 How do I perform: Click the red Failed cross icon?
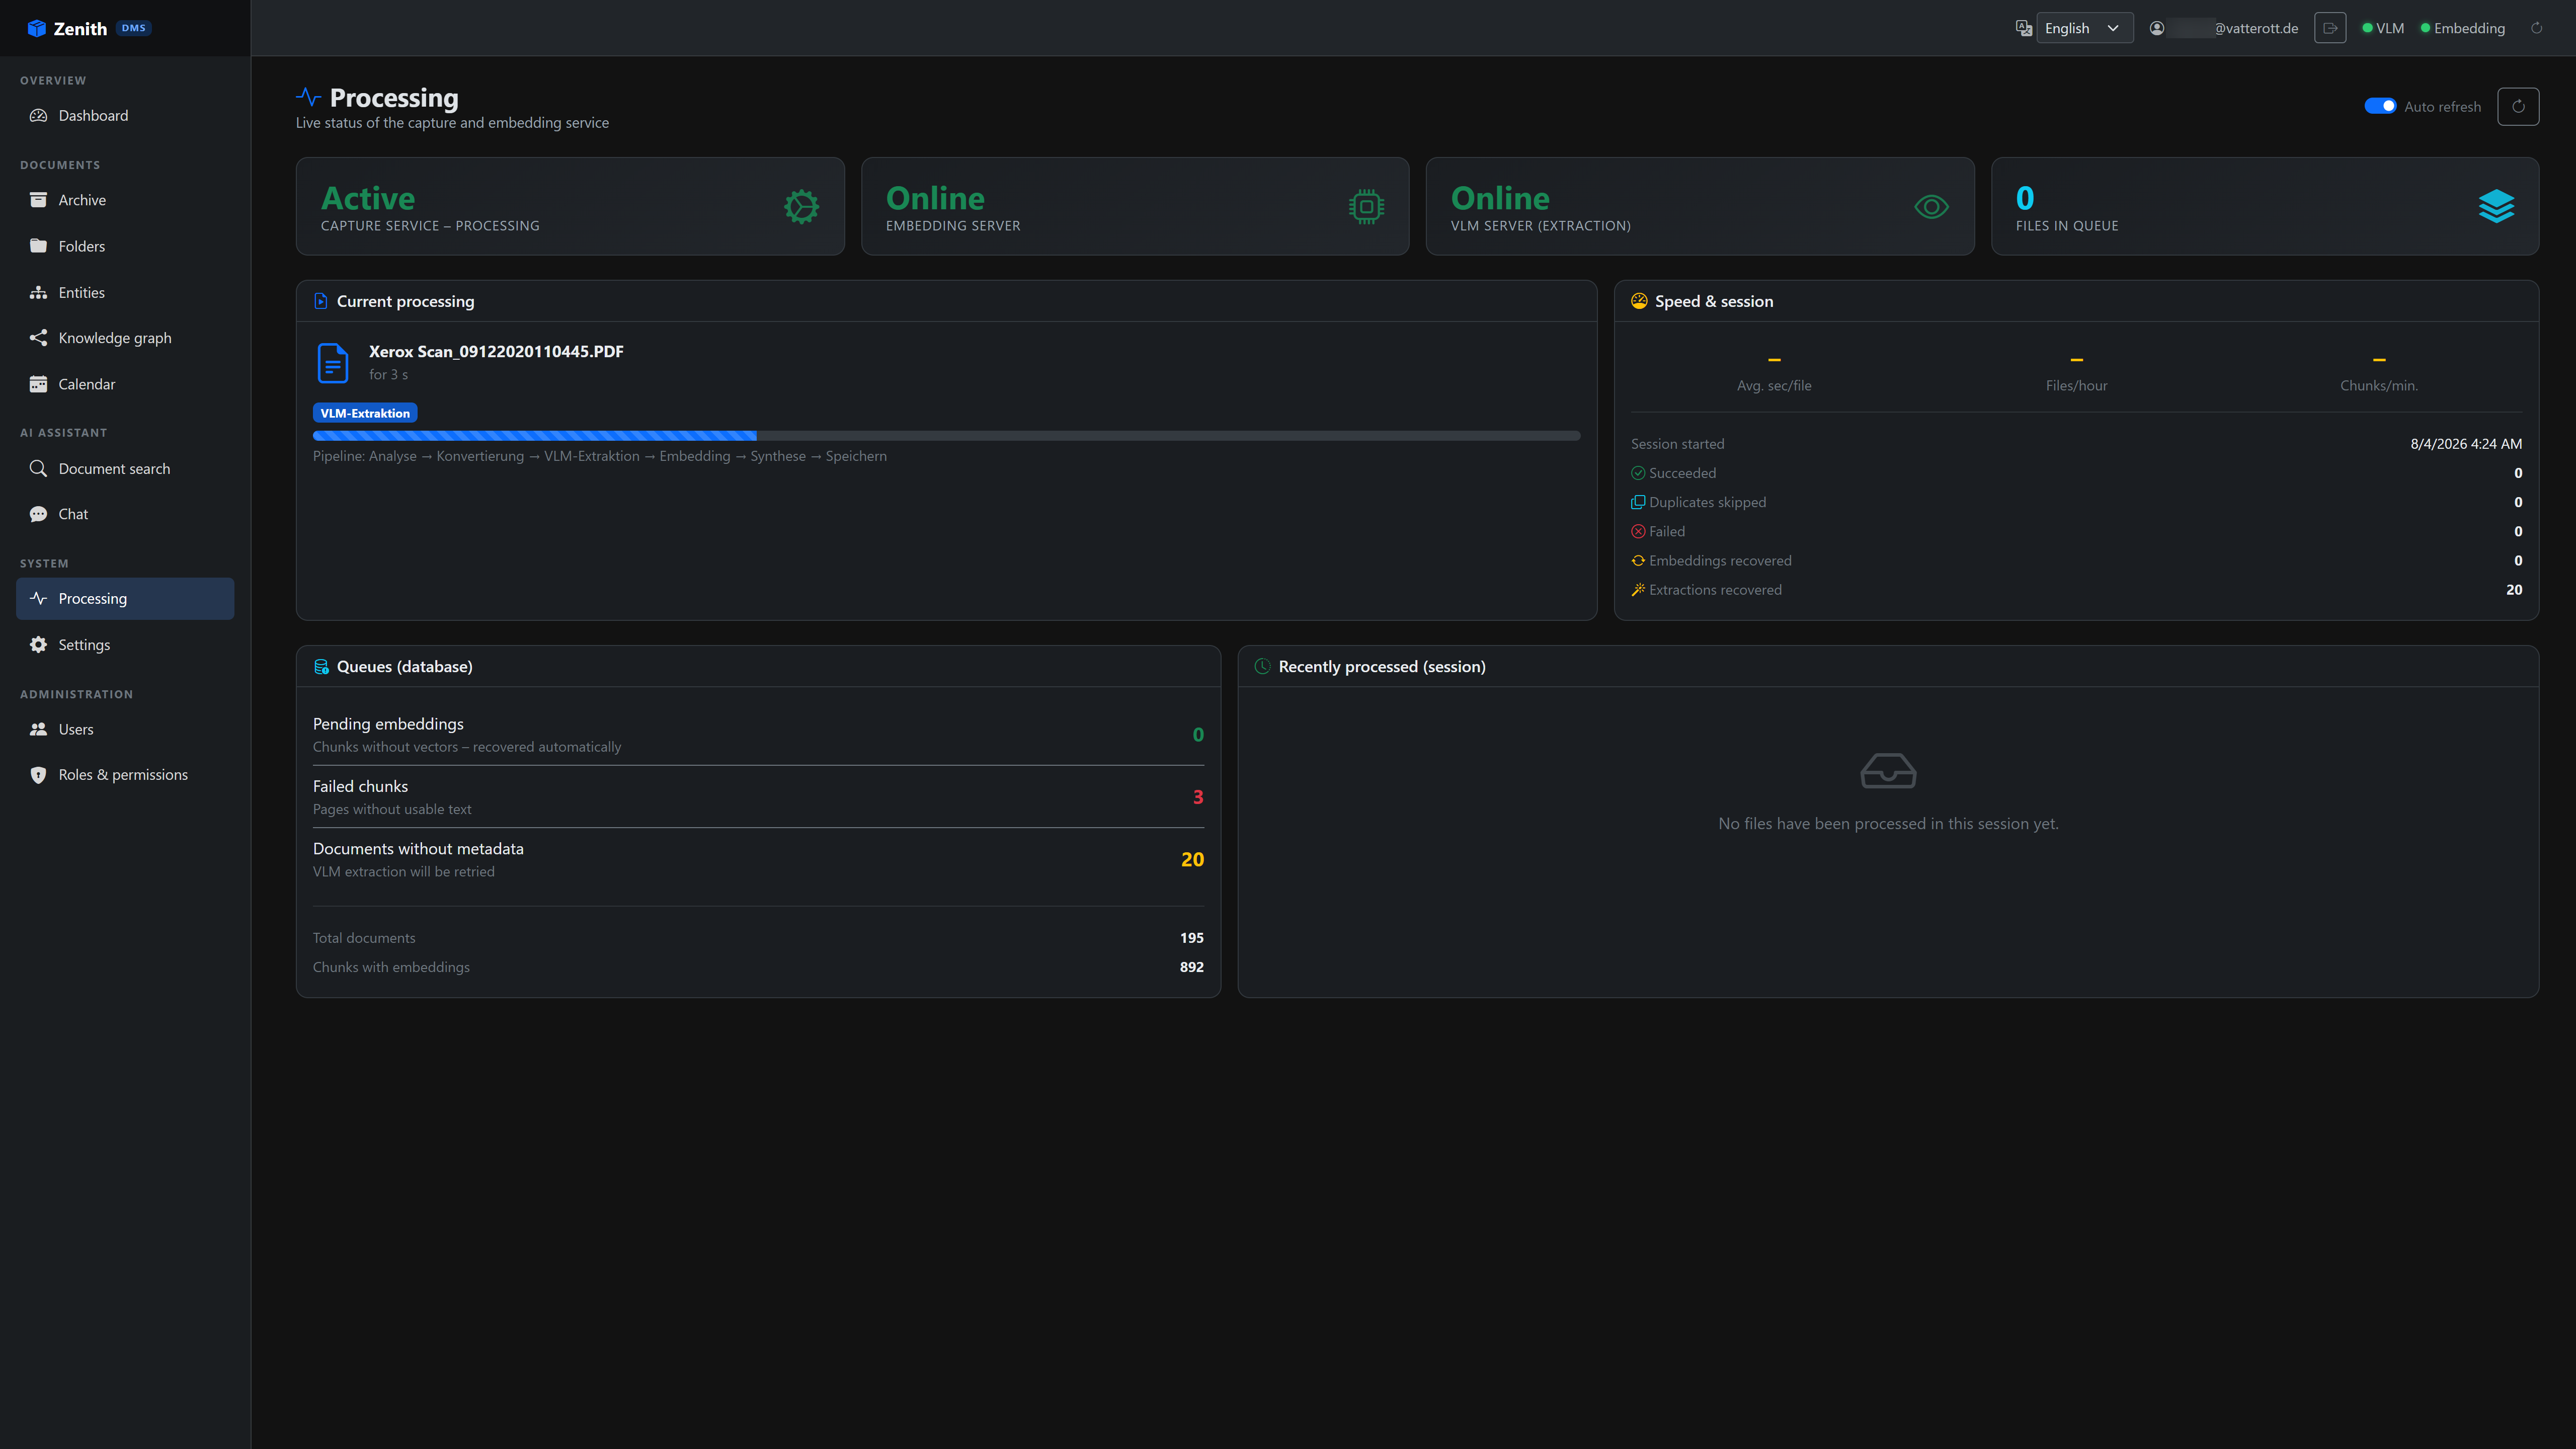pyautogui.click(x=1638, y=531)
